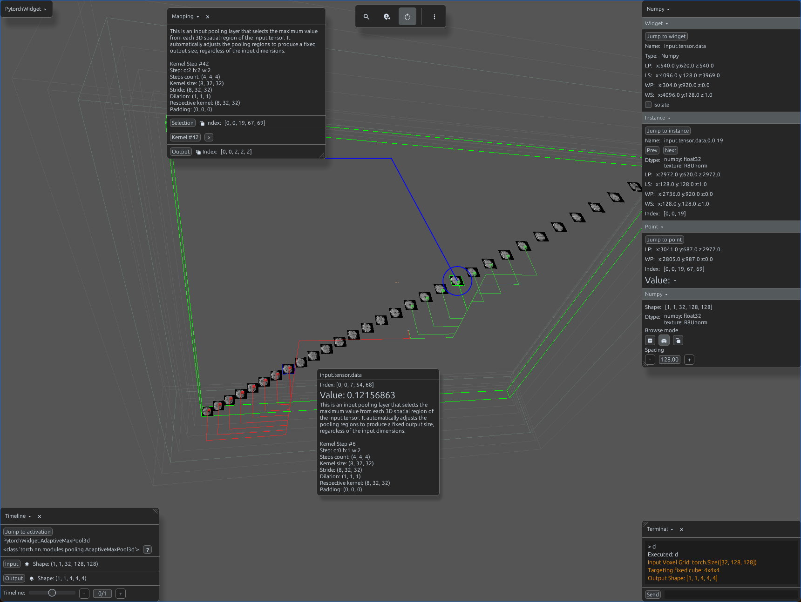Click the Kernel #42 button

(x=185, y=137)
